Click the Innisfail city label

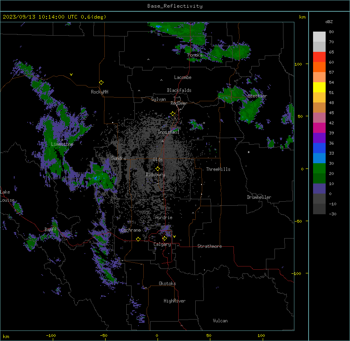point(169,132)
